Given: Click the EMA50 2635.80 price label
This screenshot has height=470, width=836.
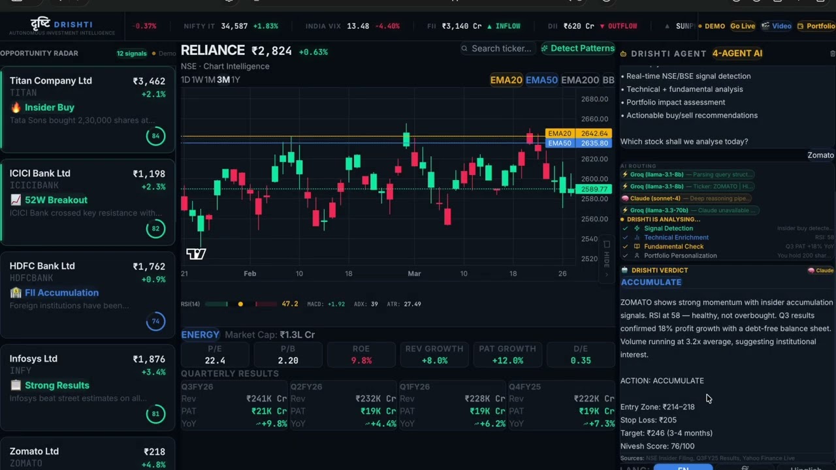Looking at the screenshot, I should (x=578, y=143).
